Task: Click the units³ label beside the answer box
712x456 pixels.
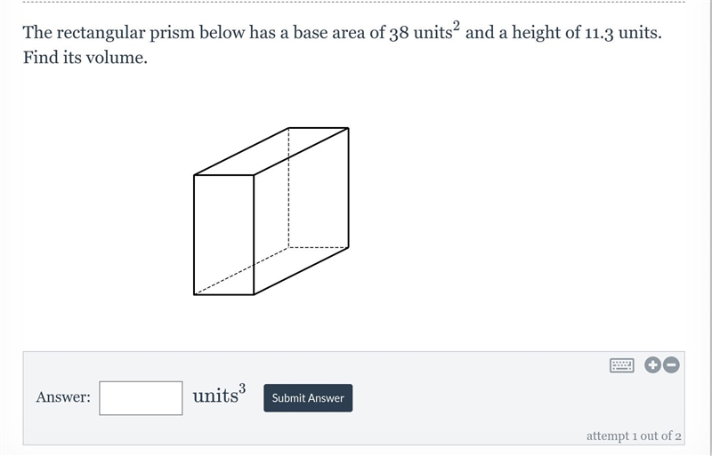Action: pos(219,394)
